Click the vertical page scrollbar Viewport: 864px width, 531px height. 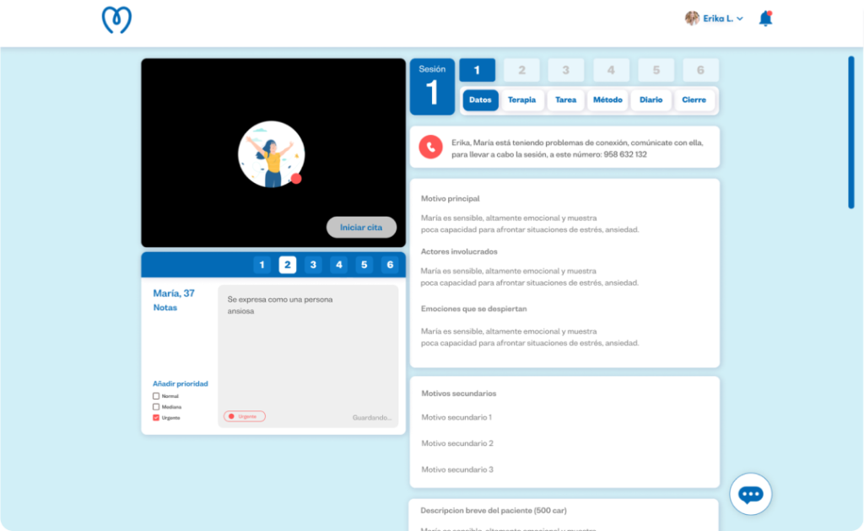click(851, 132)
